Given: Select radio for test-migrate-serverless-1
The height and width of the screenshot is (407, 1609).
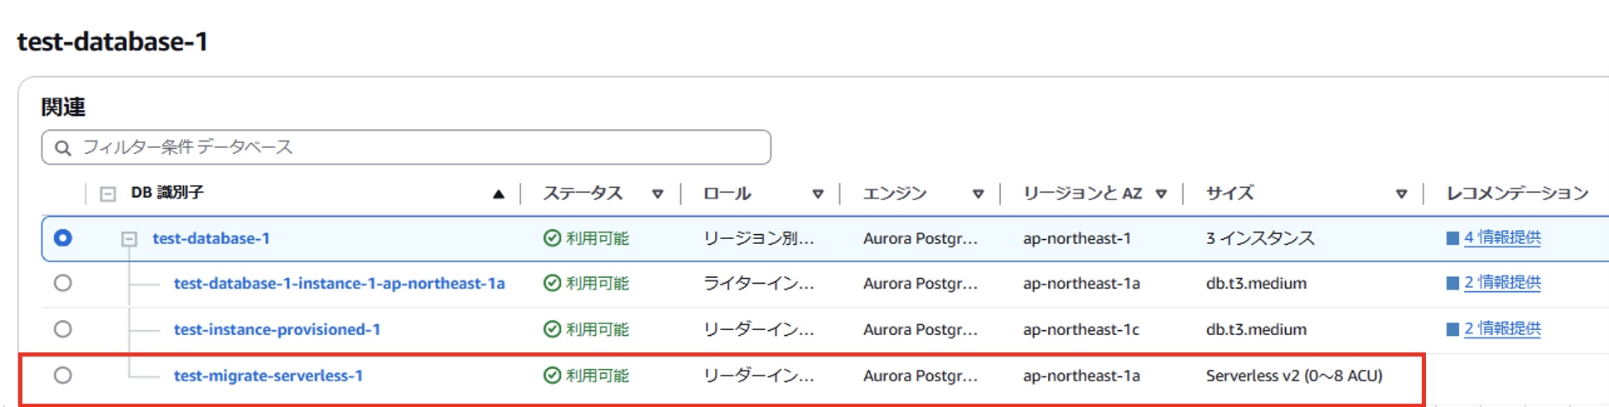Looking at the screenshot, I should pyautogui.click(x=63, y=376).
